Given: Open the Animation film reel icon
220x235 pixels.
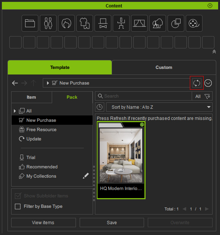Looking at the screenshot, I should coord(194,23).
